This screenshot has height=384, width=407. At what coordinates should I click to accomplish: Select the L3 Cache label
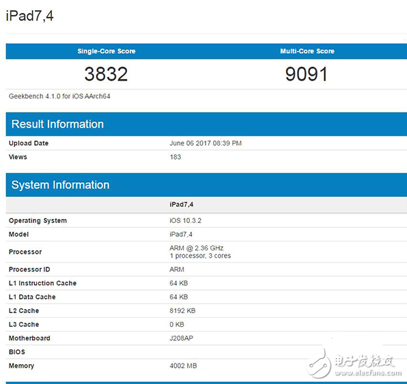[x=24, y=325]
